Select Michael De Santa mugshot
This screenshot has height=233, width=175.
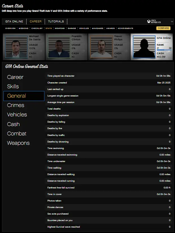click(16, 47)
